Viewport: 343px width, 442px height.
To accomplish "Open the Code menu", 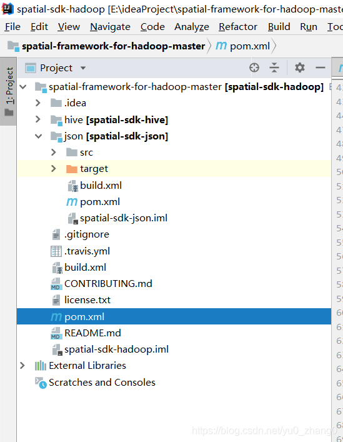I will (x=152, y=27).
